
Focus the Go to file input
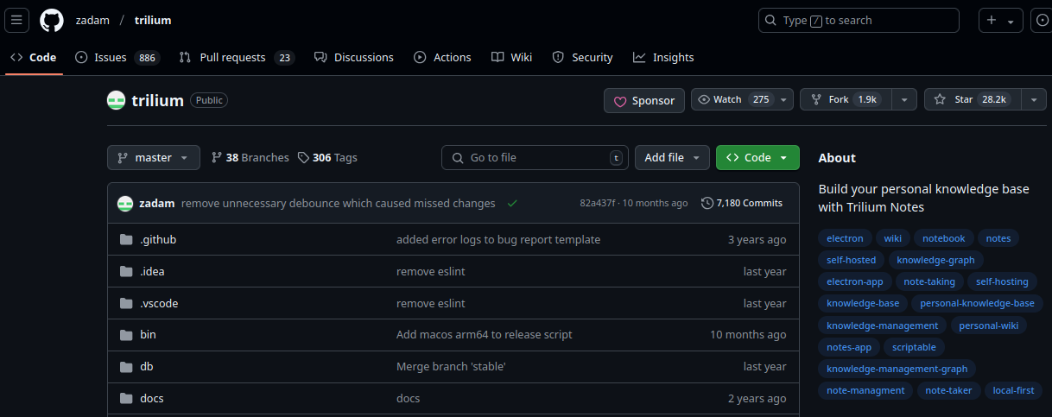536,157
